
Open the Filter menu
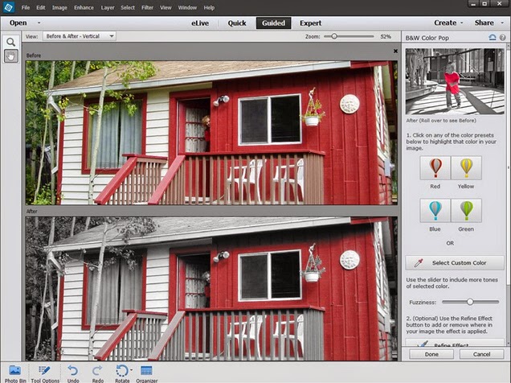(x=147, y=7)
